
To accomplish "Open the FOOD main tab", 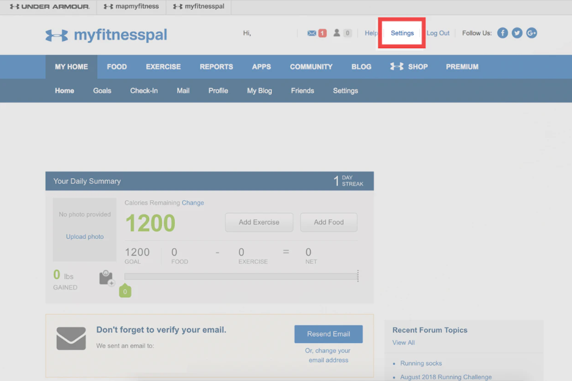I will coord(117,67).
